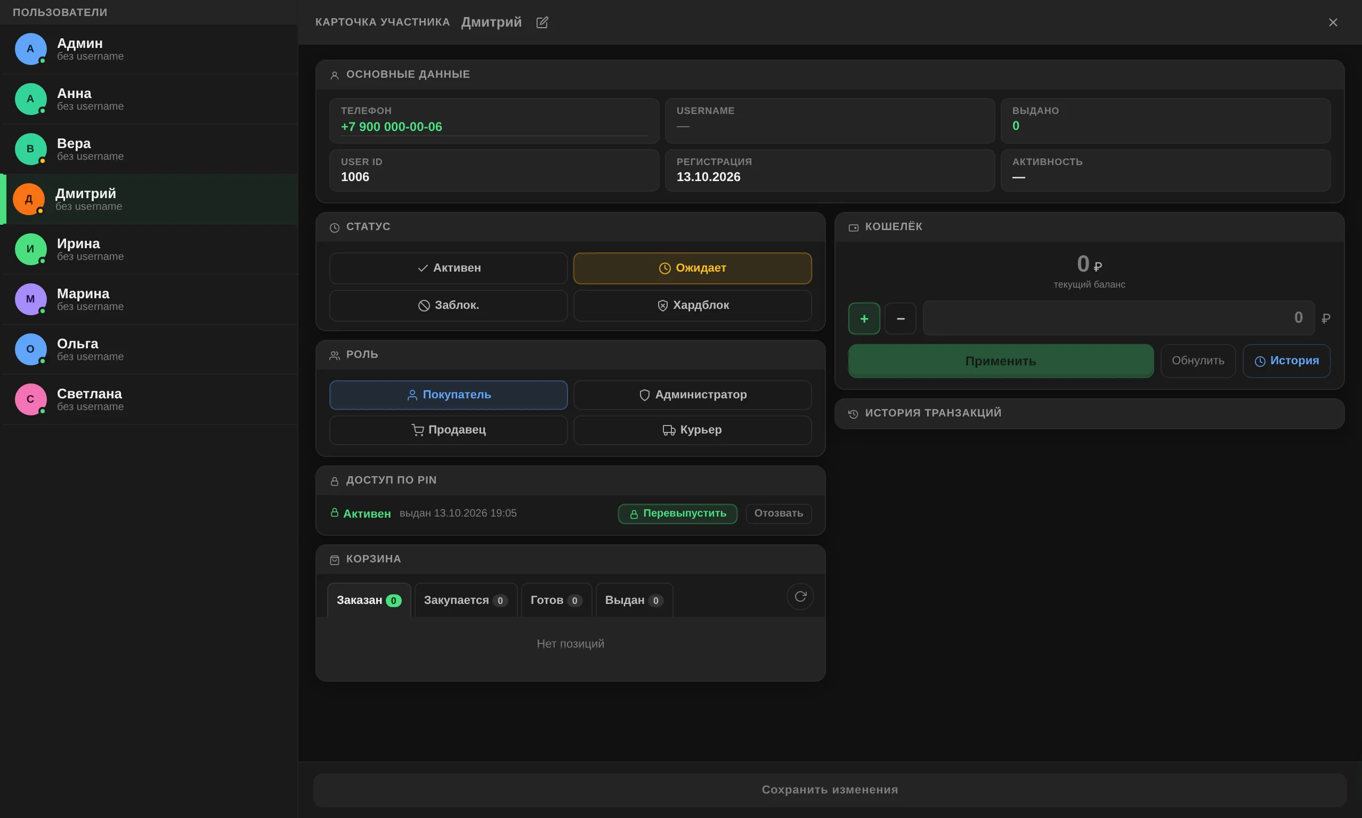Click the minus button in Кошелёк
Screen dimensions: 1362x818
coord(901,318)
